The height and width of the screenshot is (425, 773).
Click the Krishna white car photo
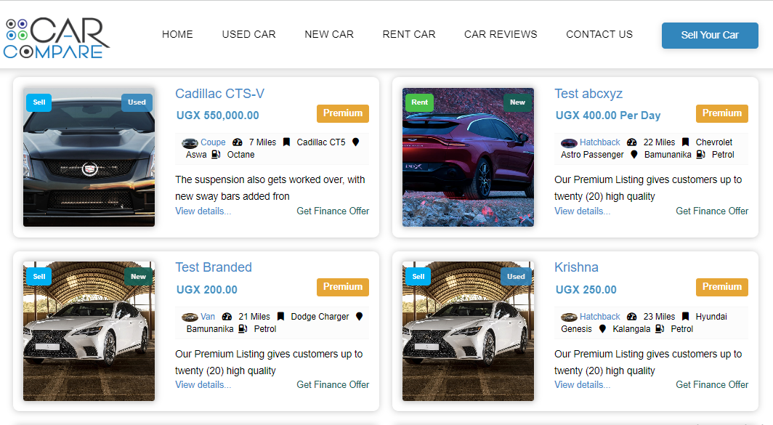click(468, 331)
